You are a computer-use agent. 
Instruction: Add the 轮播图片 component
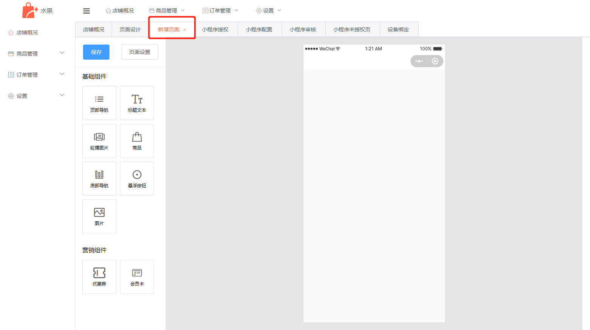click(99, 141)
